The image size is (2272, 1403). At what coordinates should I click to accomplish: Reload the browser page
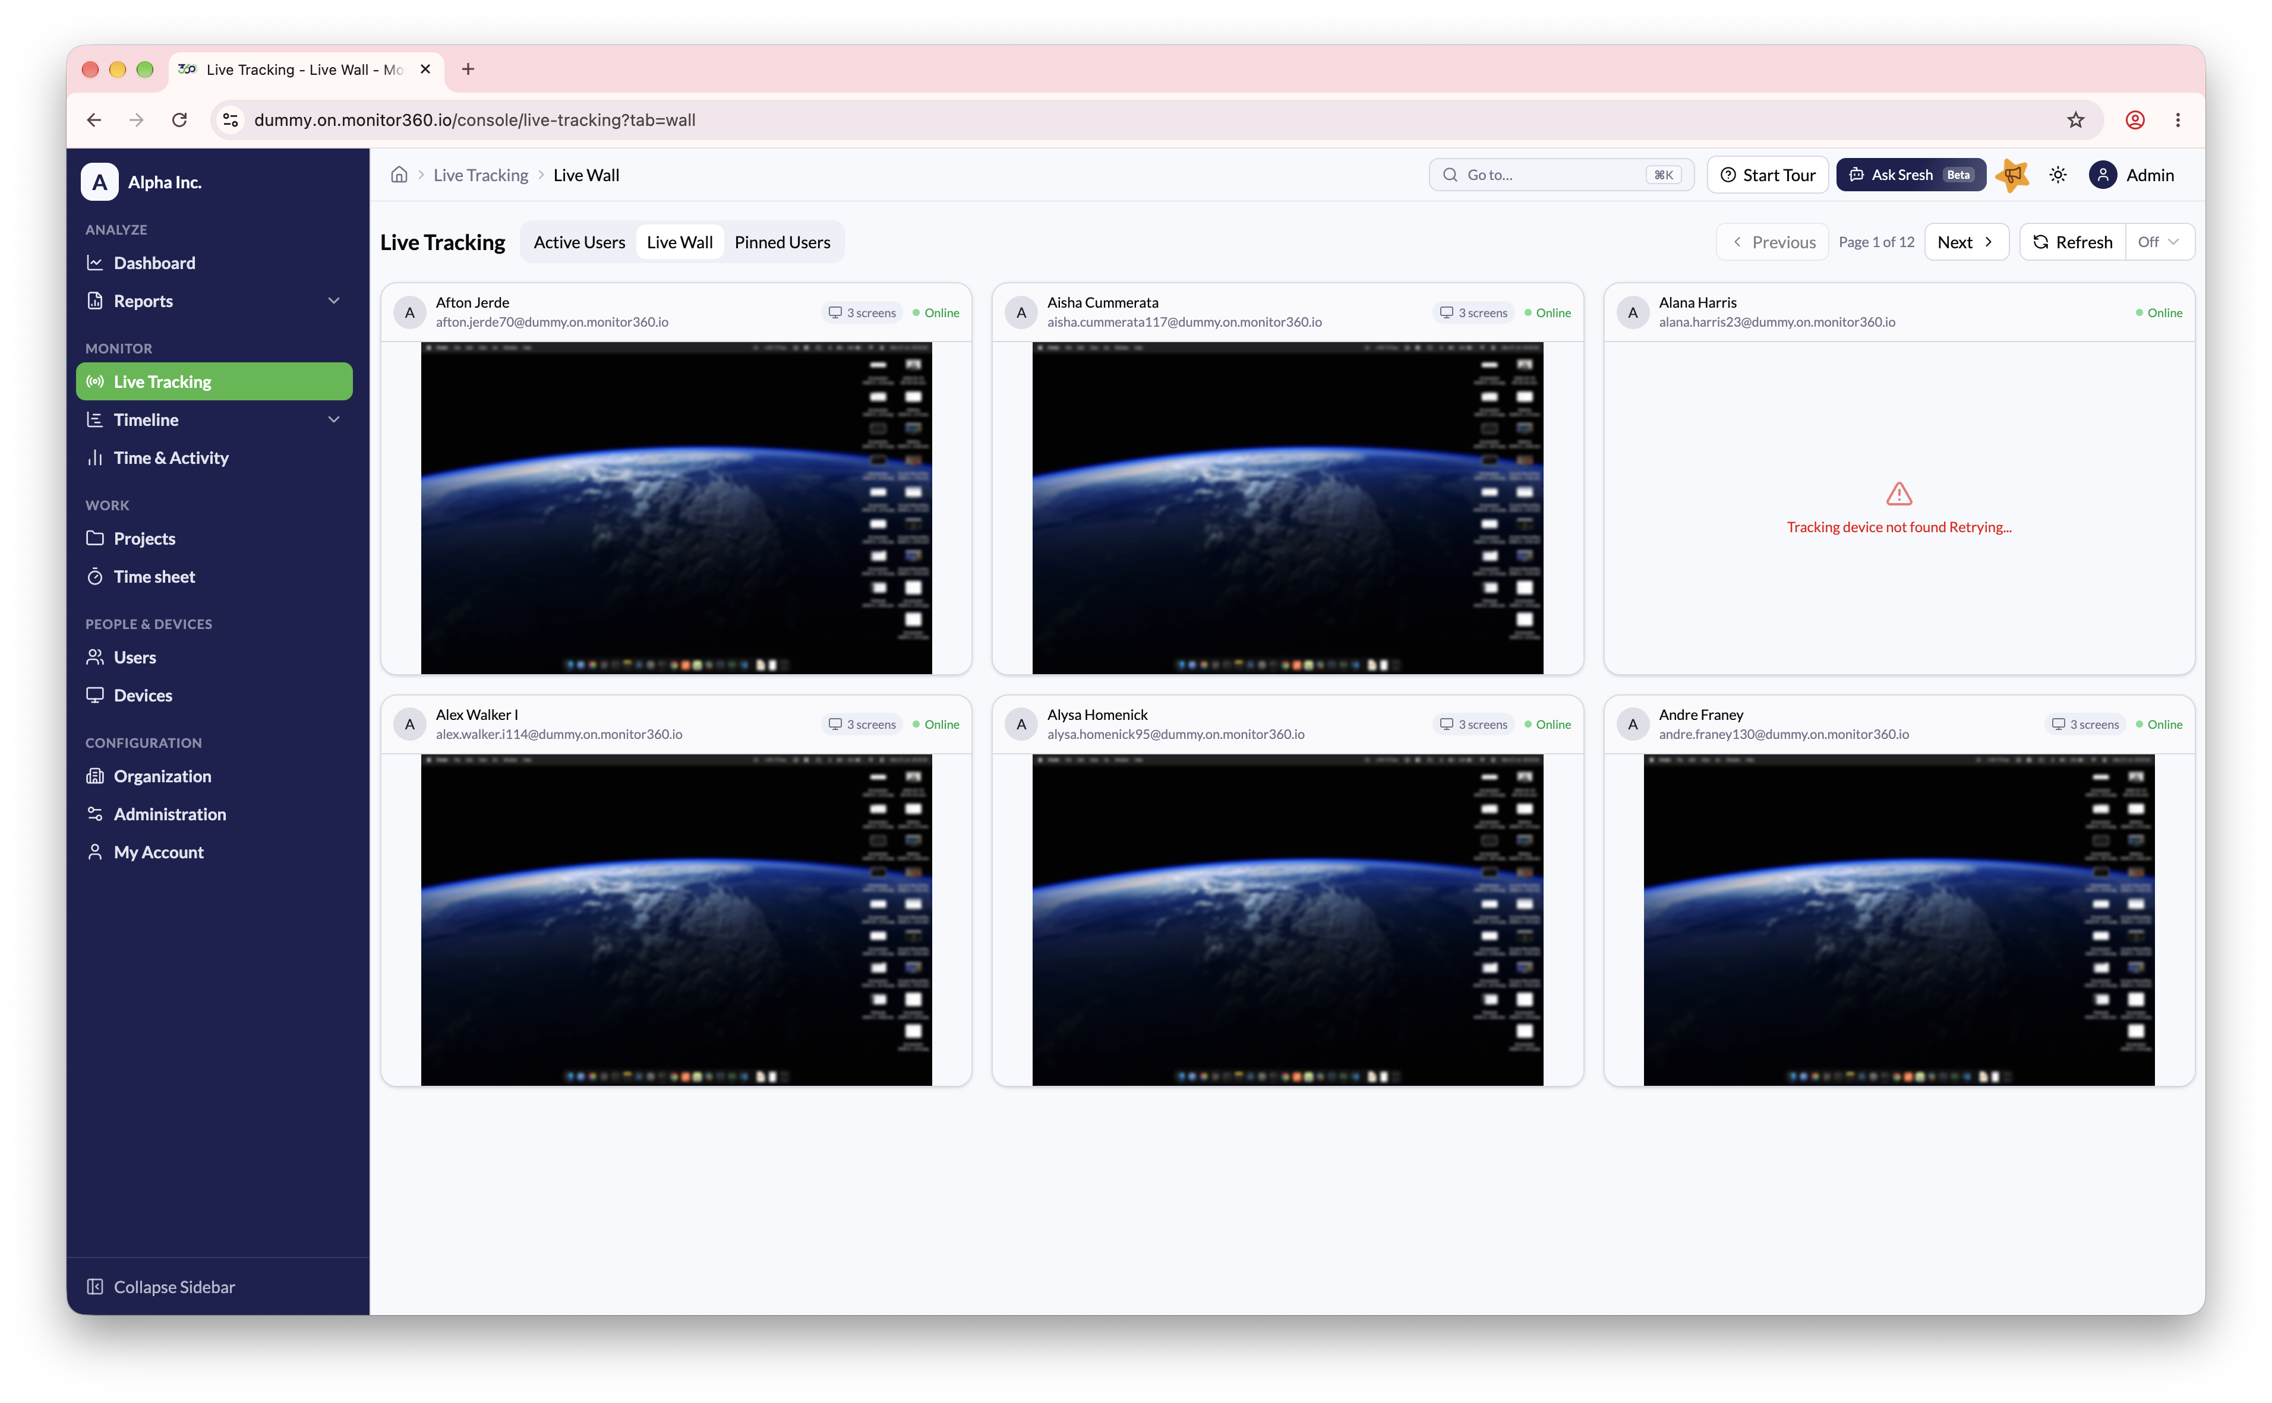(x=179, y=121)
